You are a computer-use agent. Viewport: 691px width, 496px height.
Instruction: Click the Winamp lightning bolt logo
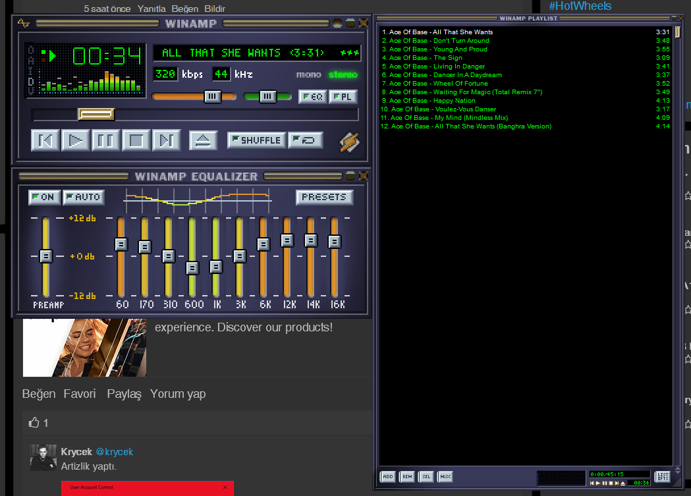pos(350,142)
